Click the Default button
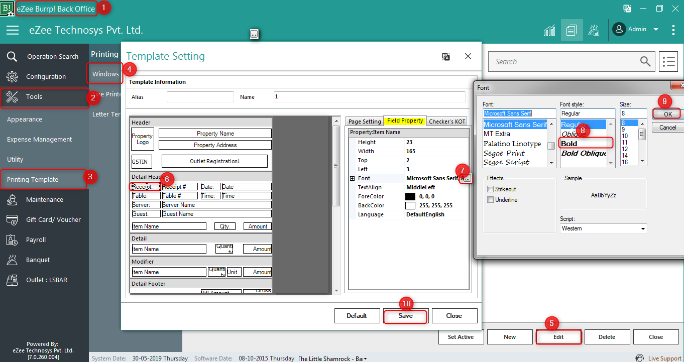The image size is (684, 362). (357, 316)
